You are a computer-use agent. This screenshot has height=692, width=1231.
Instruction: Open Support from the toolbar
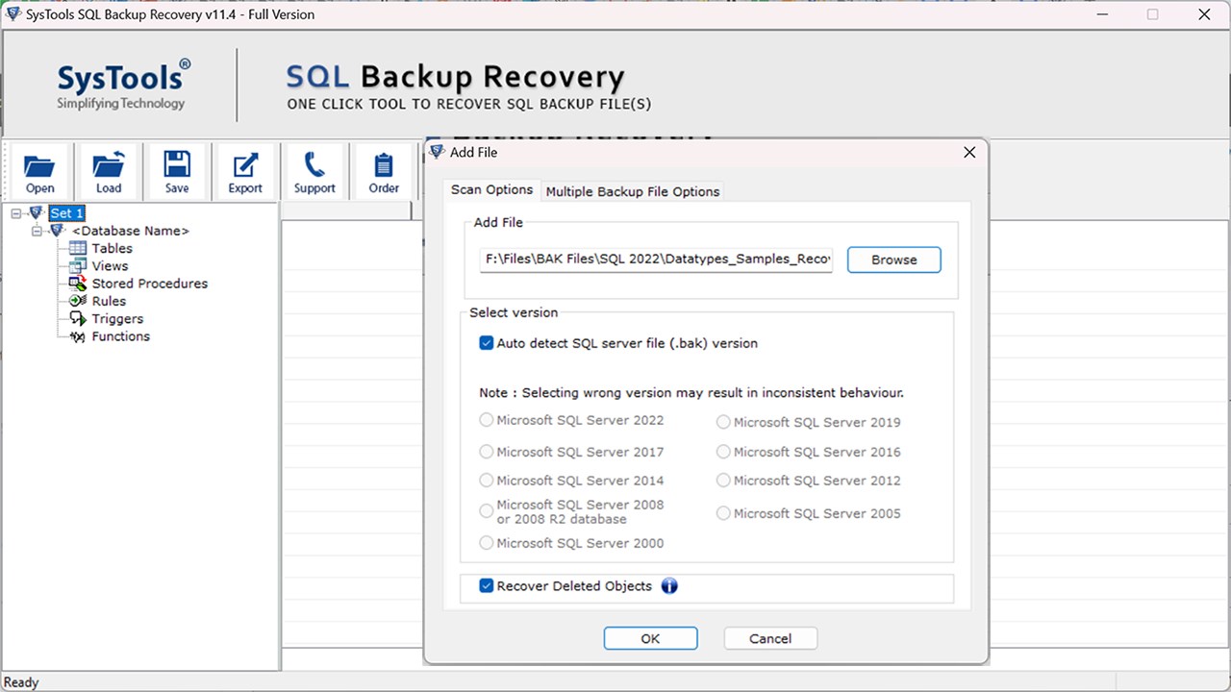(314, 172)
